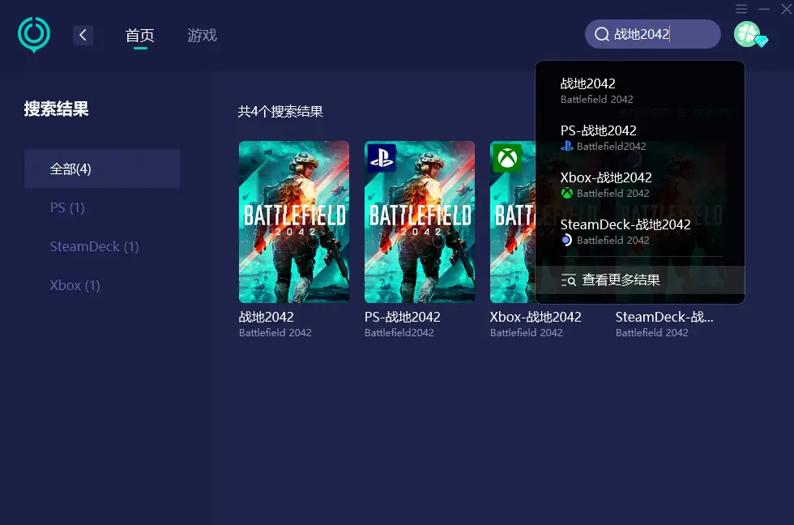Click the Xbox badge on Xbox-战地2042 cover

point(507,158)
